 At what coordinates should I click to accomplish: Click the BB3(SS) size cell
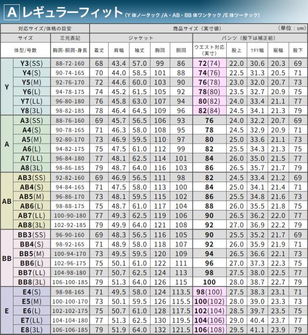32,235
